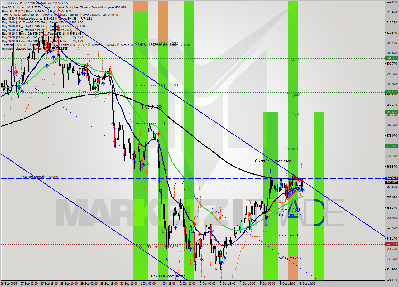The width and height of the screenshot is (399, 287).
Task: Click the 161.8 Fibonacci level label
Action: tap(295, 61)
